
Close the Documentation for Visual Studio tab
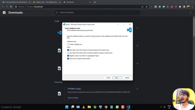29,2
